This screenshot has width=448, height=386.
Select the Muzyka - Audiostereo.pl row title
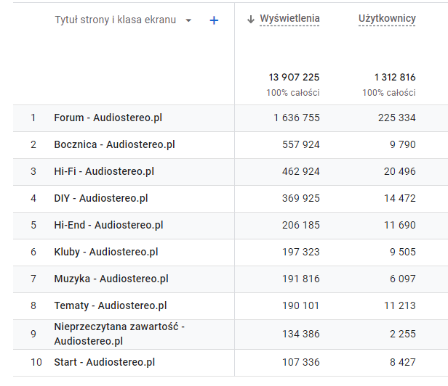[111, 279]
